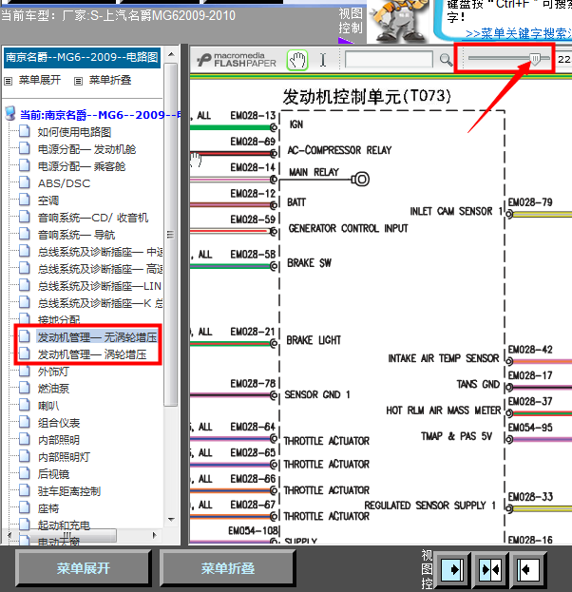
Task: Open the 外饰灯 item
Action: [53, 372]
